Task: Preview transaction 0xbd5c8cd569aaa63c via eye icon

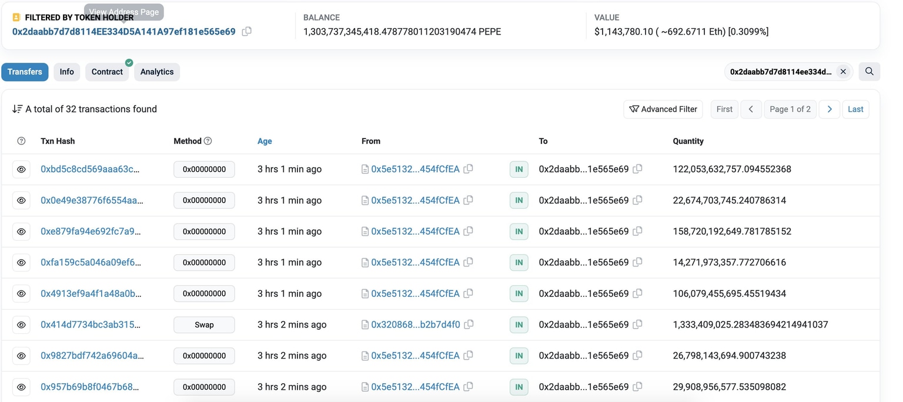Action: 21,169
